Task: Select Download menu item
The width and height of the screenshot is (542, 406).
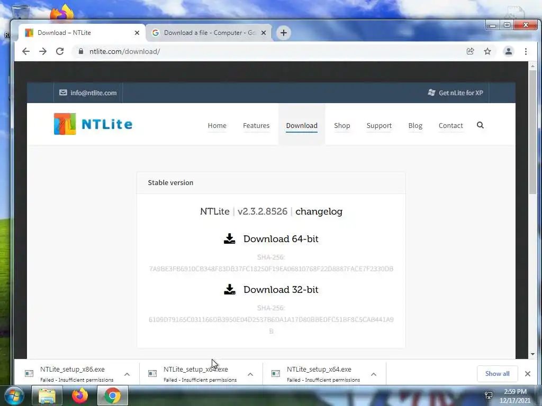Action: [302, 126]
